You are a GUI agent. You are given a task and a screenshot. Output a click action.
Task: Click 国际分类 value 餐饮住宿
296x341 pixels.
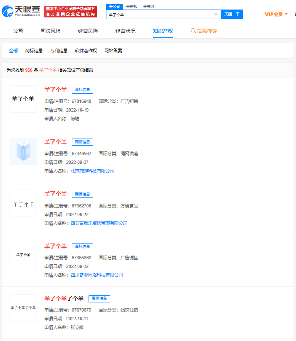pos(129,310)
